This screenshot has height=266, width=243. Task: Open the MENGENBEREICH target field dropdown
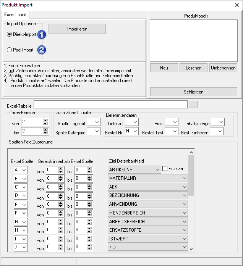coord(148,213)
